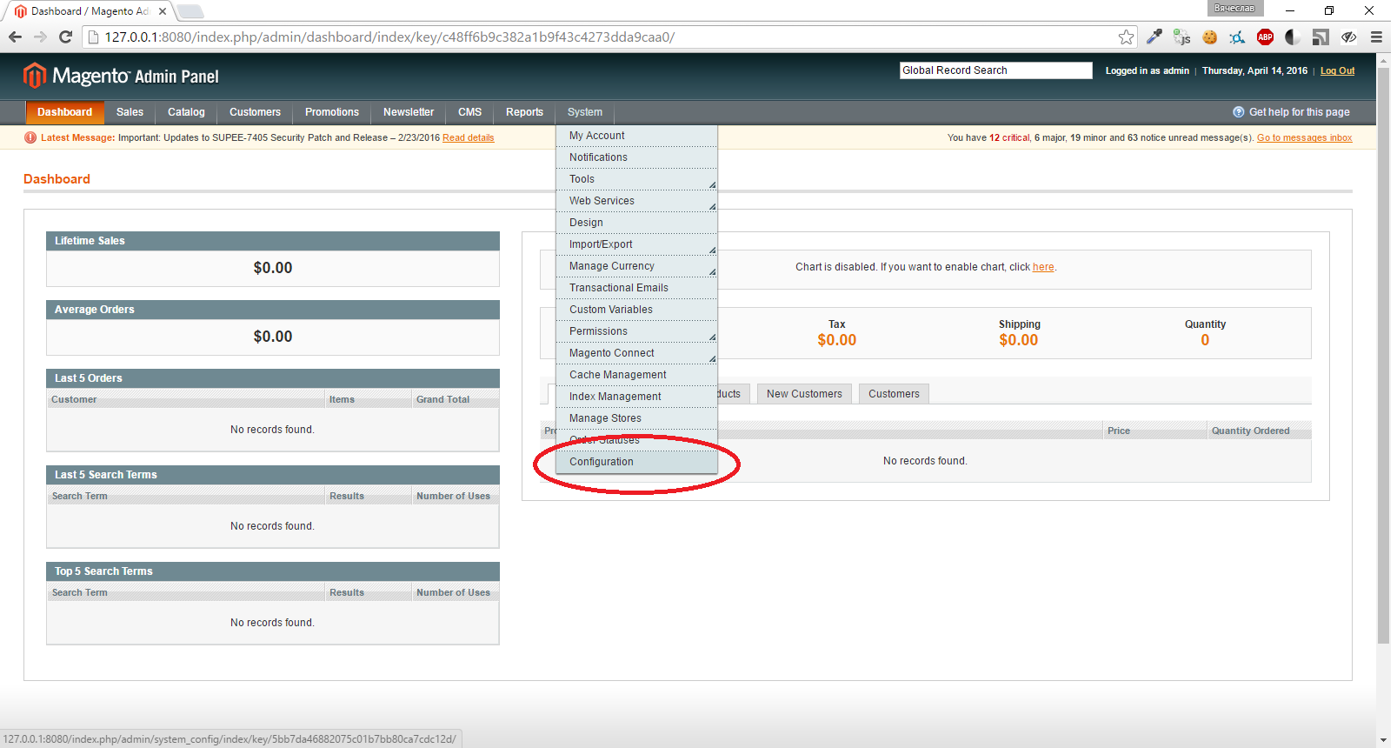Open the Sales menu

click(x=130, y=112)
